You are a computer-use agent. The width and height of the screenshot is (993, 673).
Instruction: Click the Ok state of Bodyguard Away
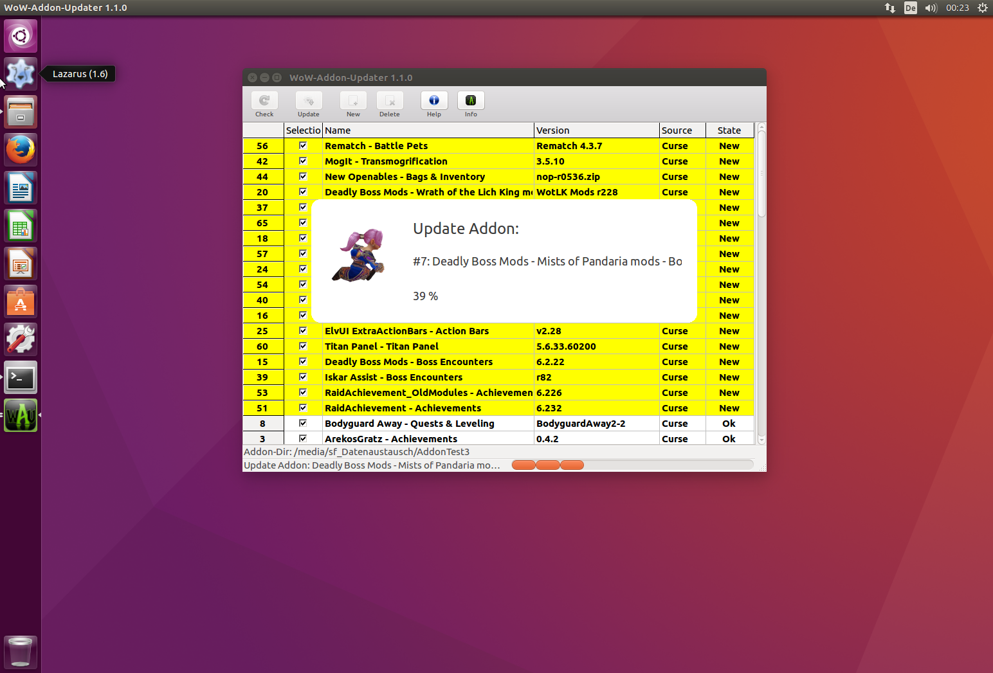coord(729,423)
